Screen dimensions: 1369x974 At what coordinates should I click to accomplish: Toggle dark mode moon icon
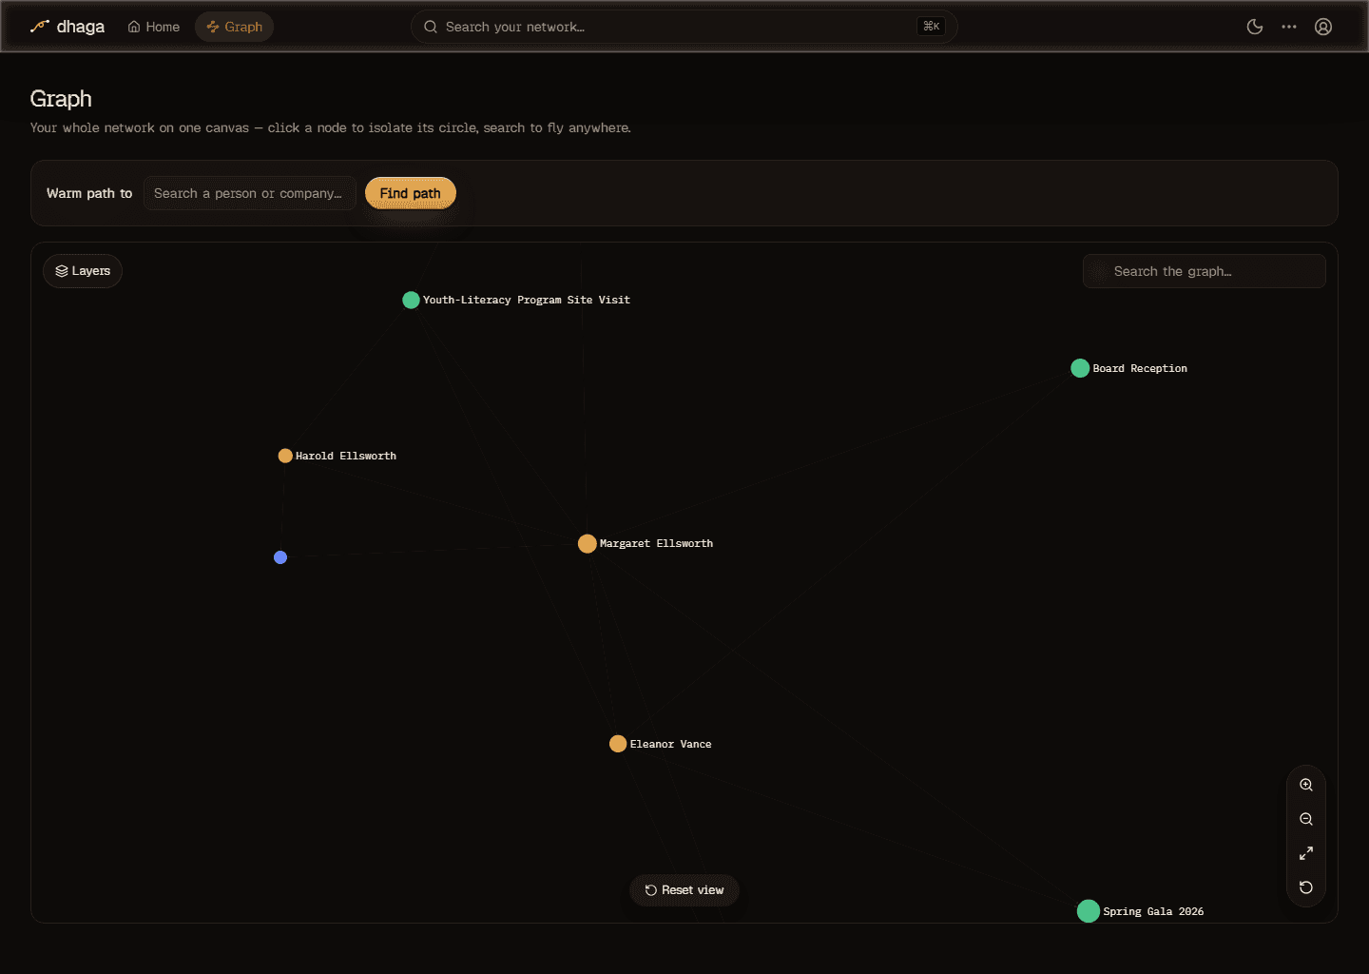(x=1255, y=27)
